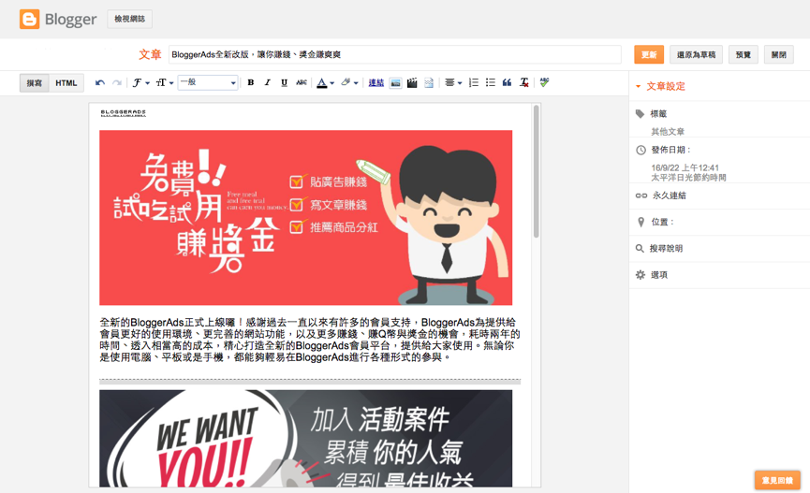Apply bulleted list formatting
The image size is (810, 493).
tap(491, 82)
